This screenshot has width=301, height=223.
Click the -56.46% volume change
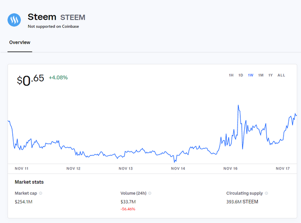tap(128, 209)
